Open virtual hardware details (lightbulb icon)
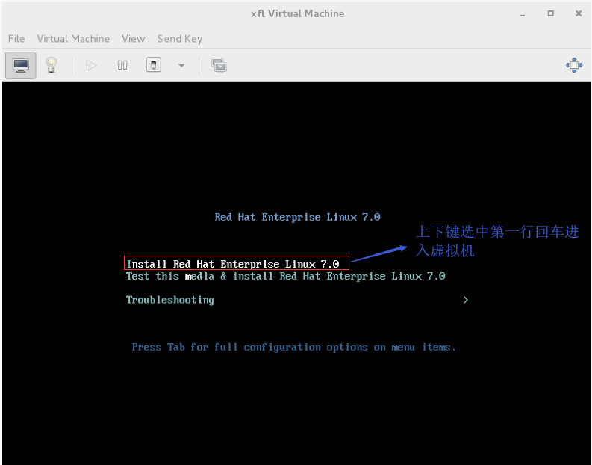Image resolution: width=592 pixels, height=465 pixels. (52, 65)
